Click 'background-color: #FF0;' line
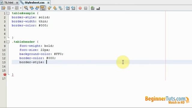The width and height of the screenshot is (192, 108). click(41, 54)
